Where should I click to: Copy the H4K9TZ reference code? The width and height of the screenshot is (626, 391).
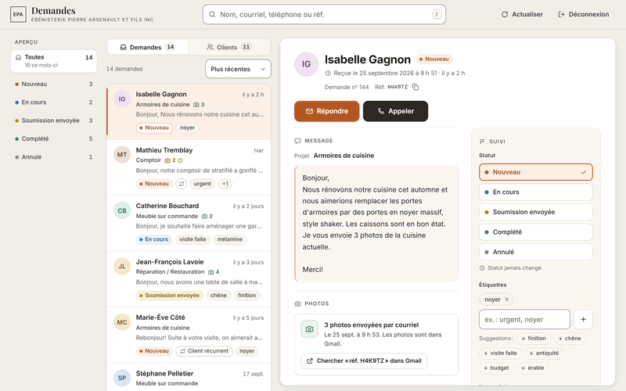click(416, 87)
